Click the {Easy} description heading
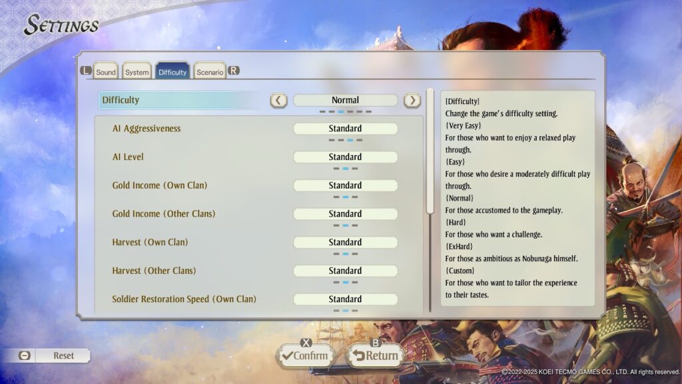The width and height of the screenshot is (682, 384). click(455, 162)
